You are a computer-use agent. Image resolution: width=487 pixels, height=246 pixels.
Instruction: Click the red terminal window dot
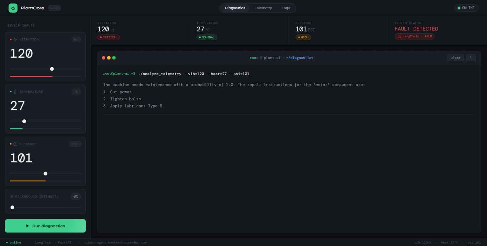click(104, 58)
